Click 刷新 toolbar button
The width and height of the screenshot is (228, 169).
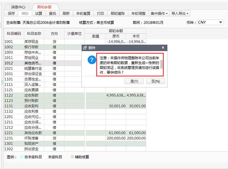click(x=66, y=14)
